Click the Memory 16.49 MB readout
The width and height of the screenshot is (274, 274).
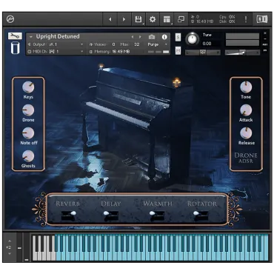point(111,51)
